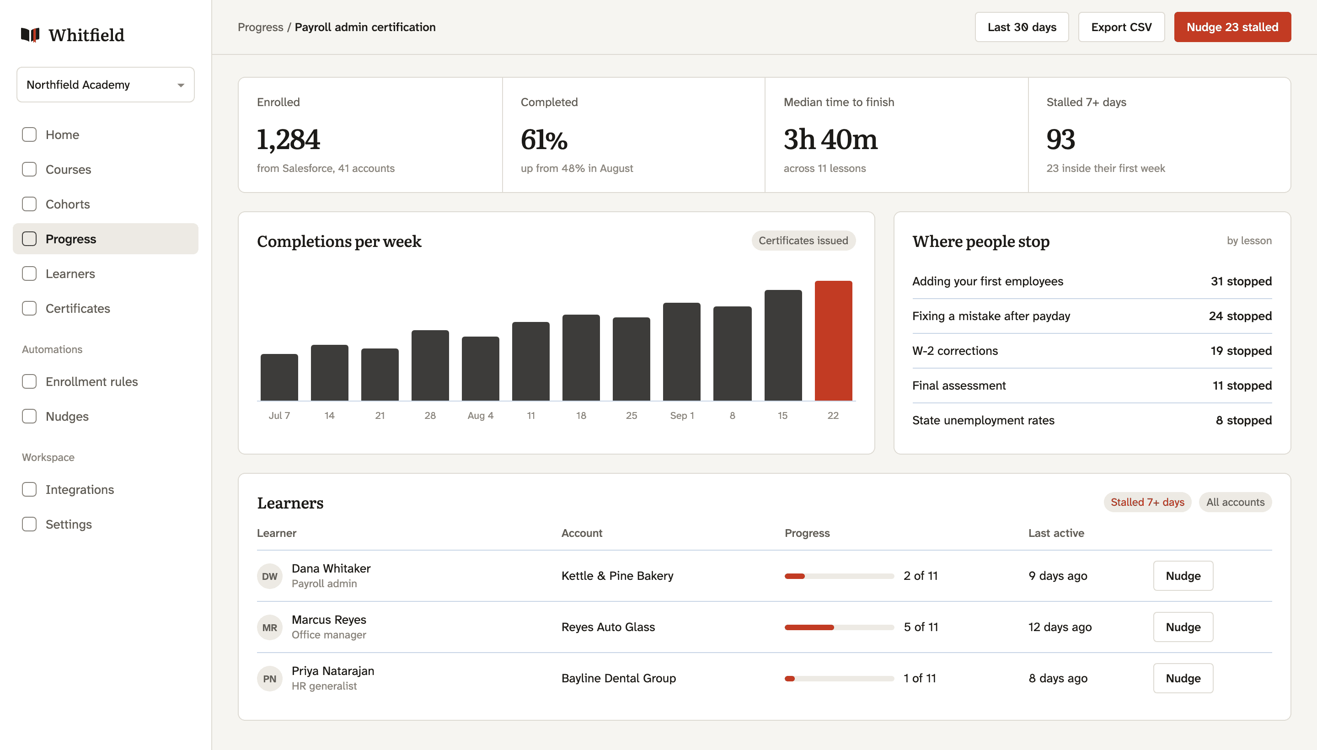Click the 'Bayline Dental Group' account cell
Screen dimensions: 1317x750
click(618, 678)
